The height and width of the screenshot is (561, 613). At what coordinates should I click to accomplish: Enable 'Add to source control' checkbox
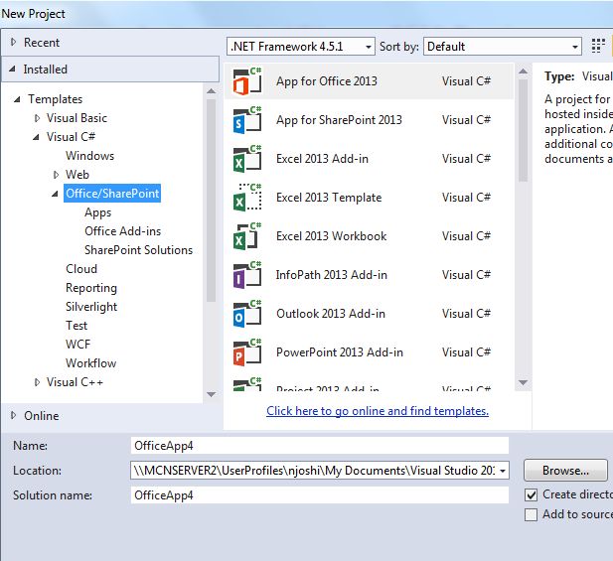coord(531,514)
